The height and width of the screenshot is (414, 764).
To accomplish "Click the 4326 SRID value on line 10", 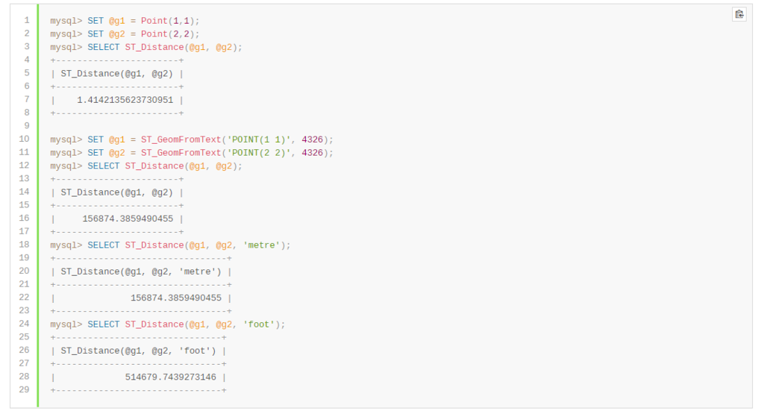I will (x=313, y=139).
